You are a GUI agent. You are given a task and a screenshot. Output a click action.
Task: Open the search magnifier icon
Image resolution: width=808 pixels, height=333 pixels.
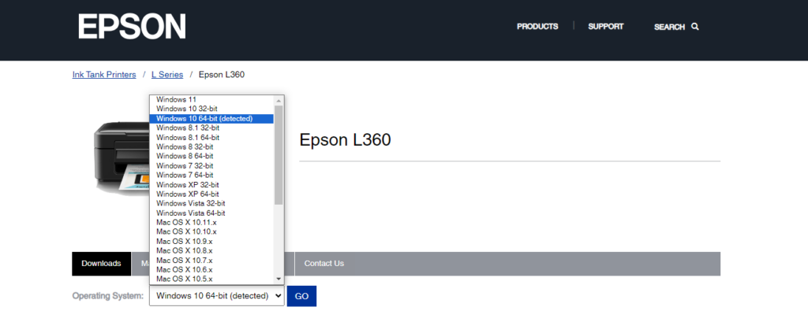(695, 27)
